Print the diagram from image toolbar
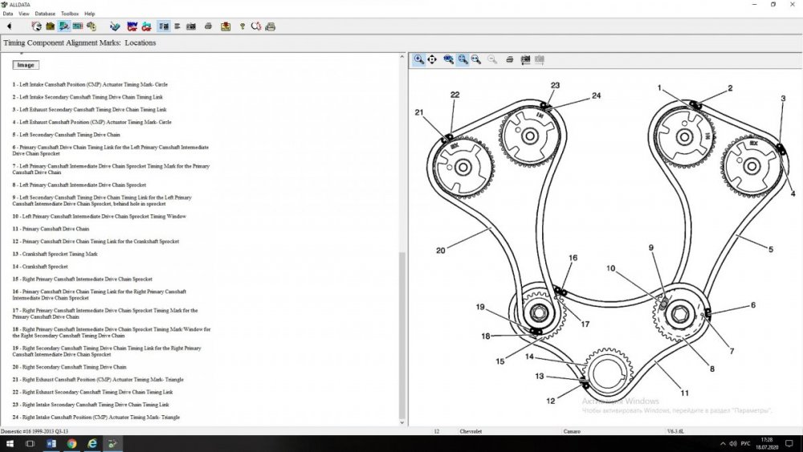Image resolution: width=803 pixels, height=452 pixels. (x=511, y=59)
